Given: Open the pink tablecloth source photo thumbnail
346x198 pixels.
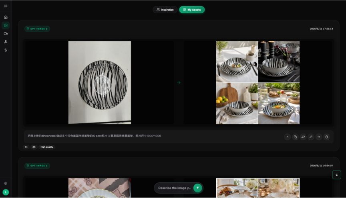Looking at the screenshot, I should pyautogui.click(x=100, y=188).
